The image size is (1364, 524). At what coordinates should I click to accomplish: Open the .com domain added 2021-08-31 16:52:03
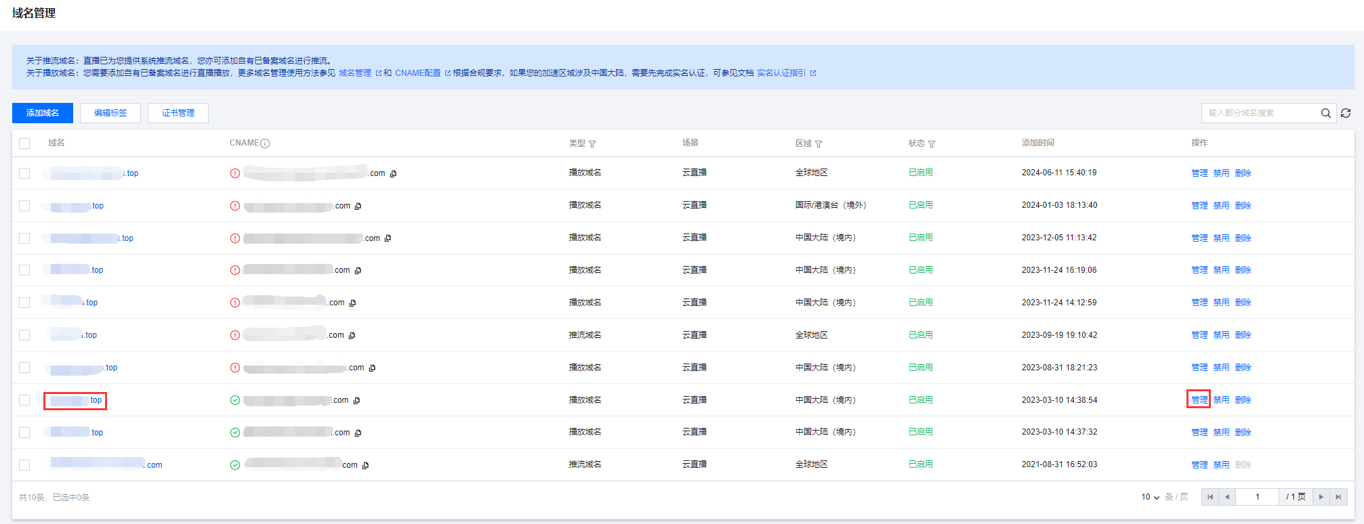106,465
